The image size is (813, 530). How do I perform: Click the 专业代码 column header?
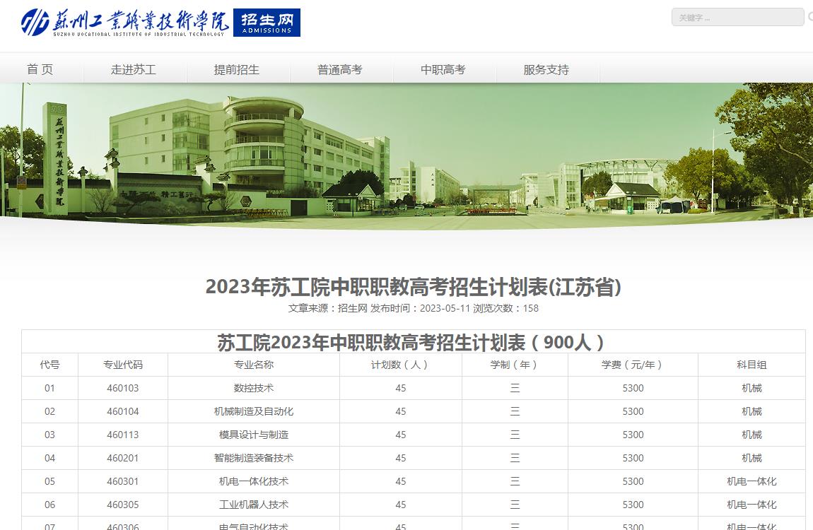(x=123, y=365)
